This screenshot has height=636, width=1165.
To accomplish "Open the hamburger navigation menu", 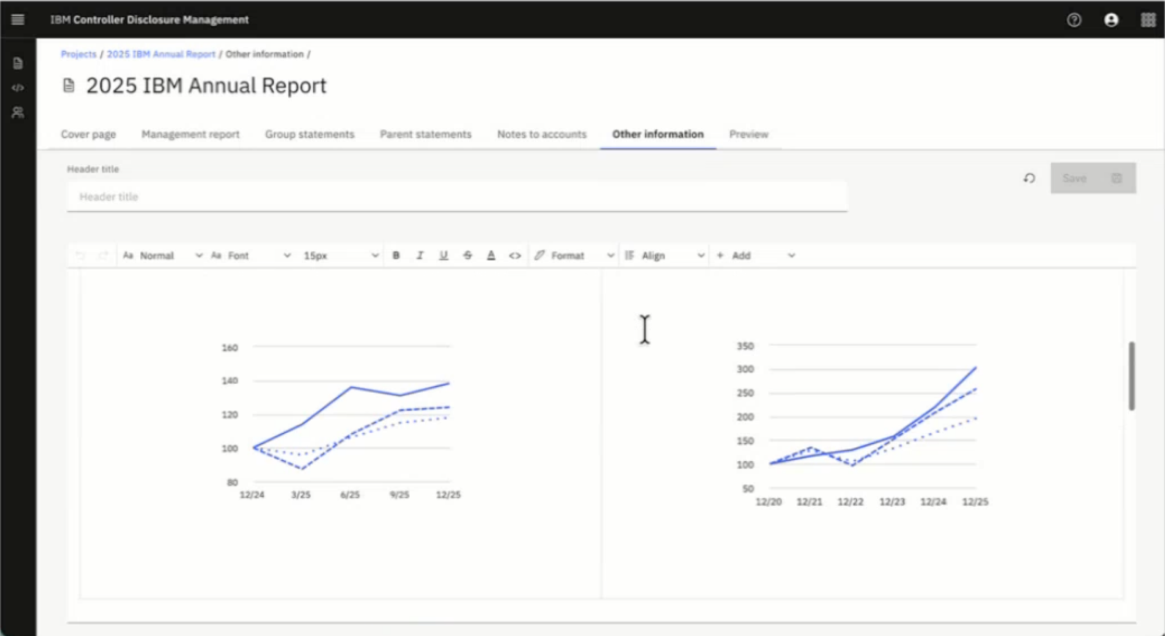I will (18, 20).
